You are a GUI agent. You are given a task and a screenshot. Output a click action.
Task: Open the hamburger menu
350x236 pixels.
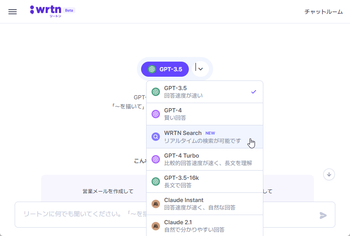pyautogui.click(x=13, y=12)
